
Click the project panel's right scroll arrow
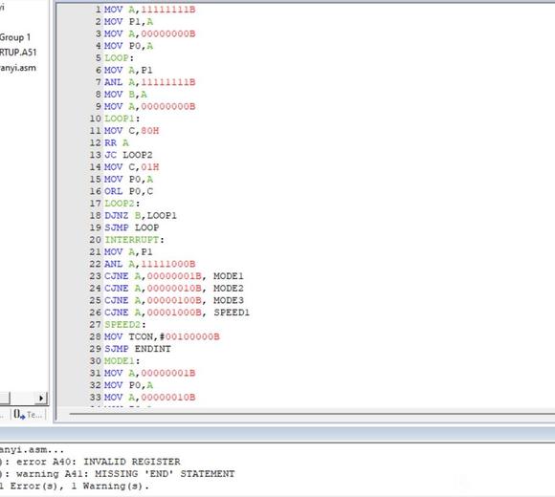[41, 398]
